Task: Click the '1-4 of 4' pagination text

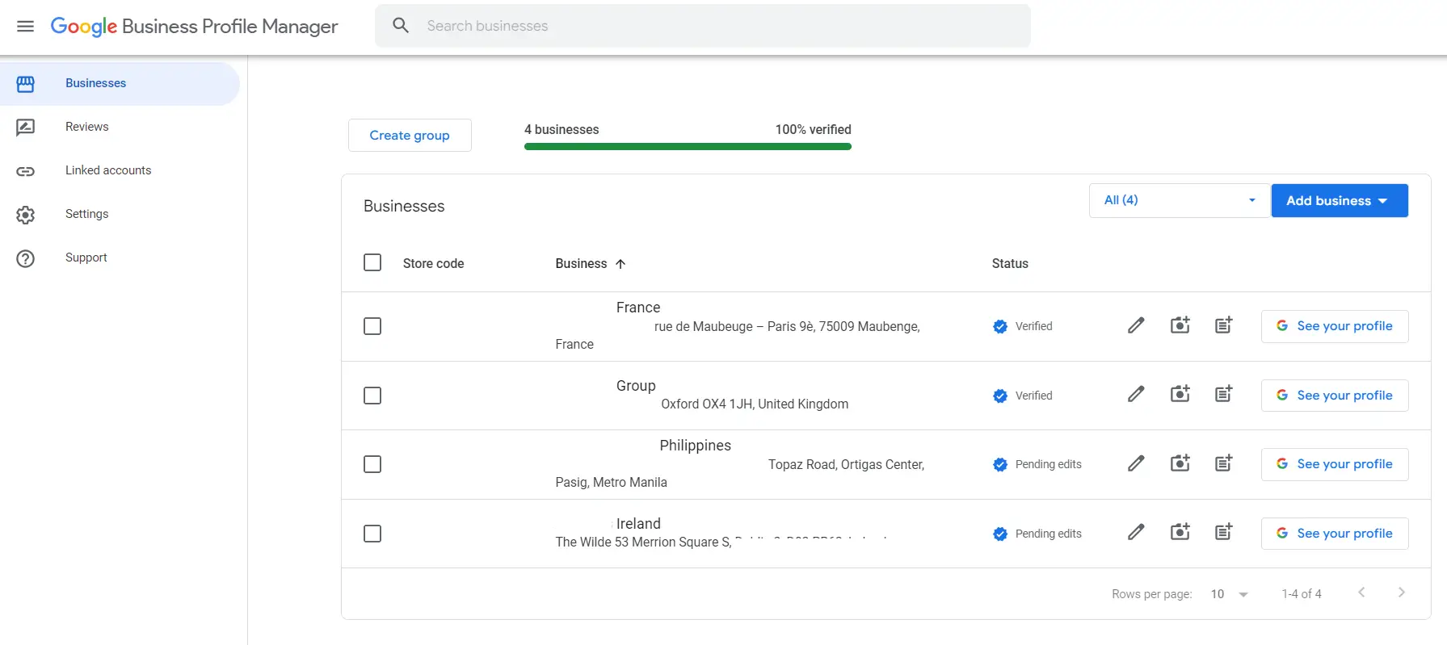Action: point(1302,594)
